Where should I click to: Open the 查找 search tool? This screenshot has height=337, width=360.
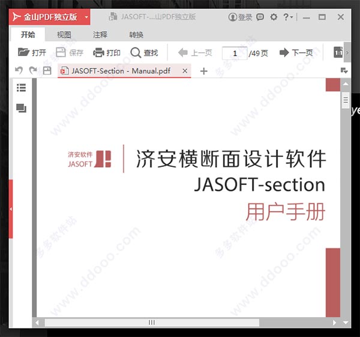[144, 53]
